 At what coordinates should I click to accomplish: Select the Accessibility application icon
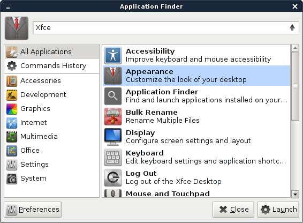pos(113,55)
